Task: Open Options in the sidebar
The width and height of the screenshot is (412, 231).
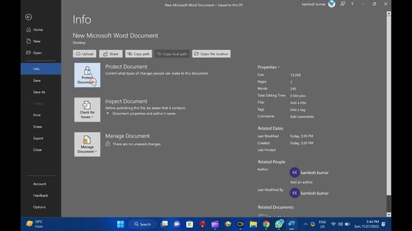Action: click(x=41, y=207)
